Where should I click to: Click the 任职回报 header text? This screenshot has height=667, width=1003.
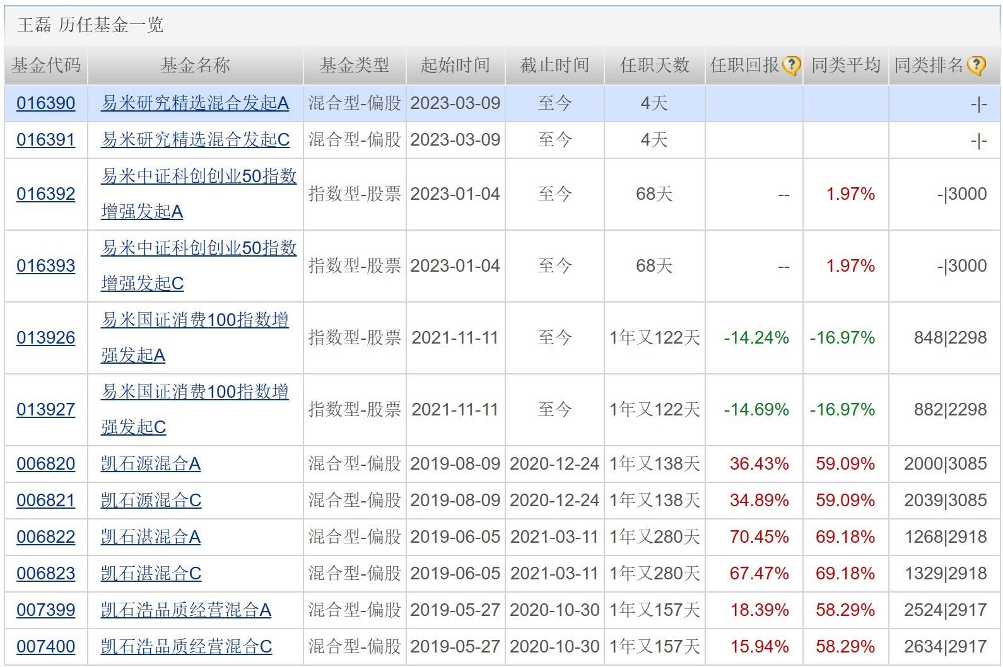[745, 65]
